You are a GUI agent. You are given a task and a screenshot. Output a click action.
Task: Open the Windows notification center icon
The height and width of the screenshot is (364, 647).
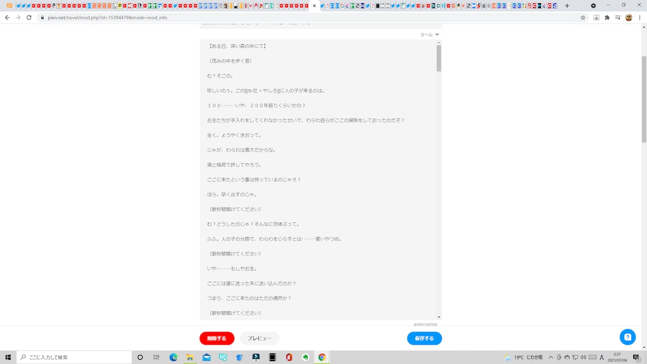[x=636, y=357]
